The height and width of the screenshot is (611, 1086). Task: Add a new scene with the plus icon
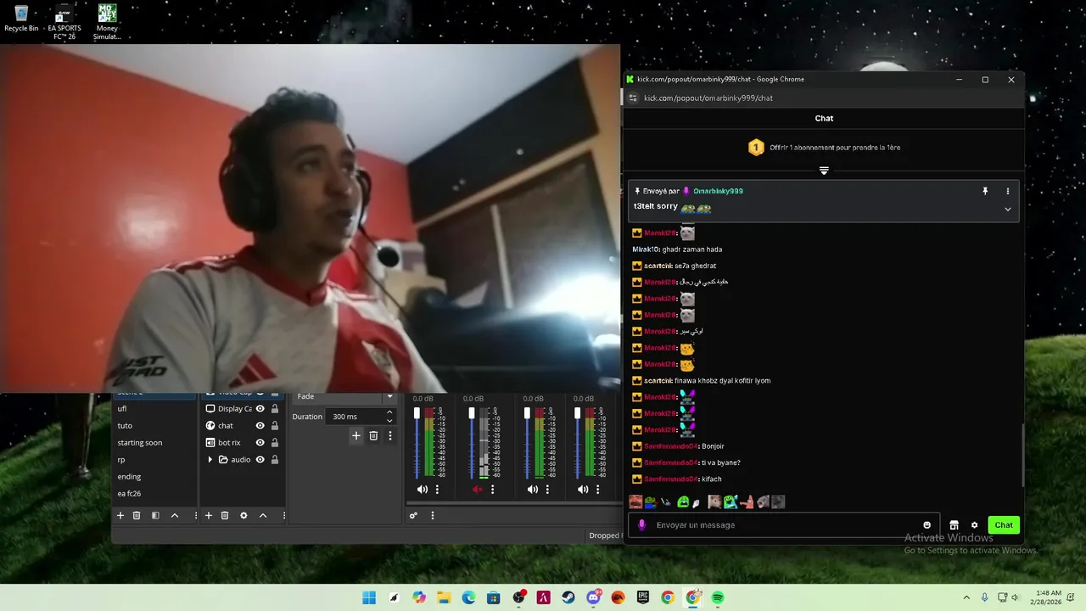pyautogui.click(x=120, y=515)
